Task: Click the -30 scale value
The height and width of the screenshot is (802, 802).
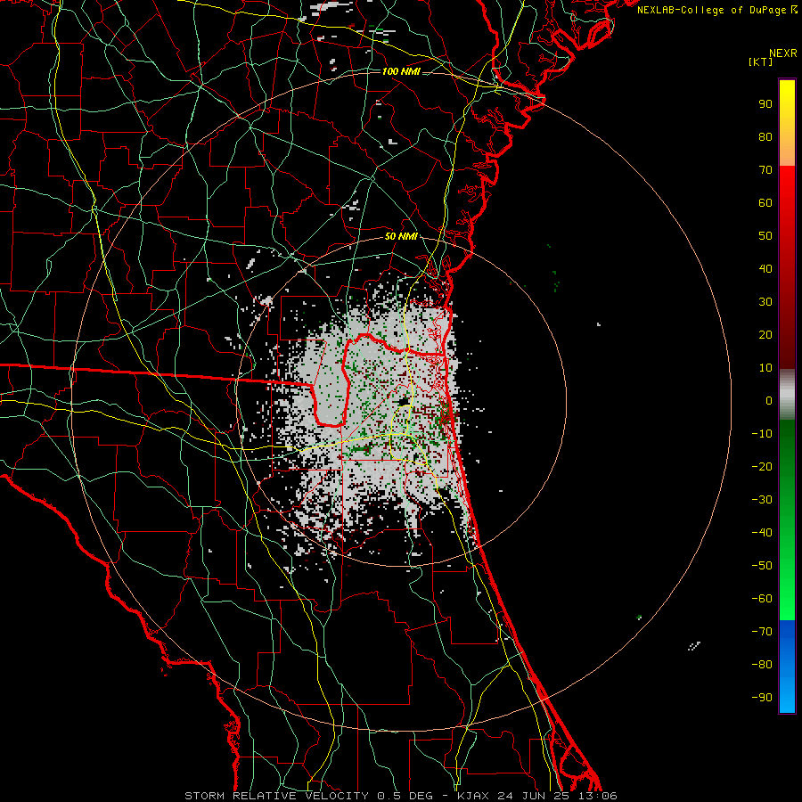Action: point(762,500)
